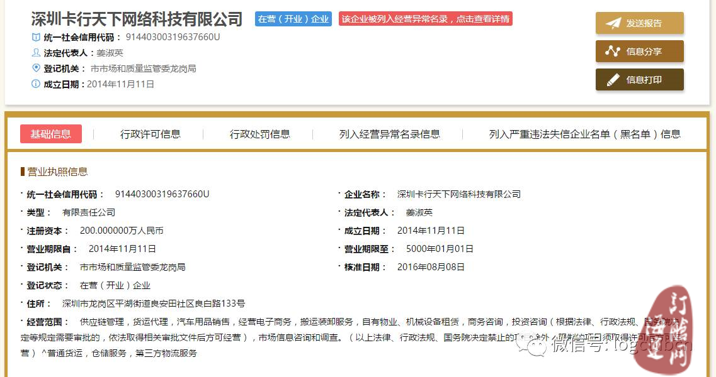The height and width of the screenshot is (377, 716).
Task: Click the 信息打印 print button
Action: [x=639, y=79]
